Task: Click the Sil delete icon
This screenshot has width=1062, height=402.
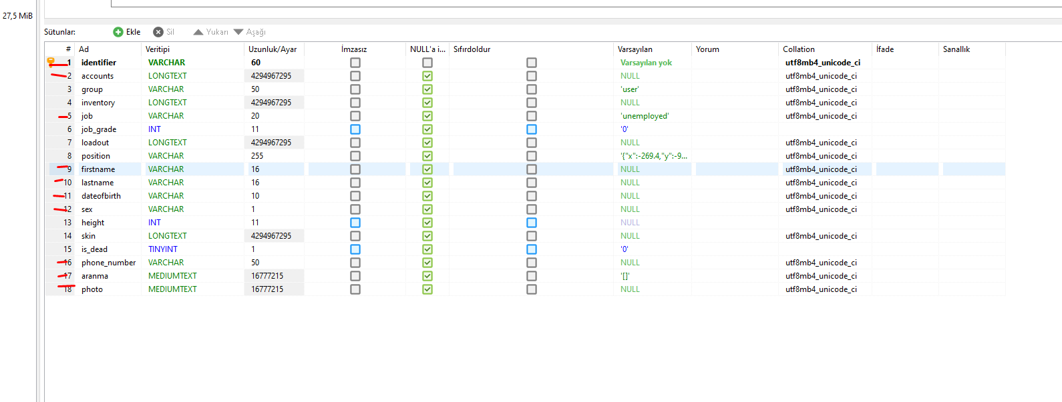Action: [158, 32]
